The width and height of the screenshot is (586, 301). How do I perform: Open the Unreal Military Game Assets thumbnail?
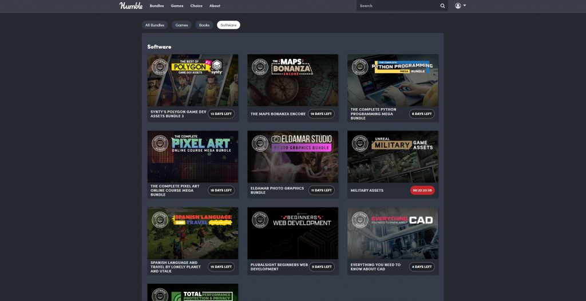(x=393, y=157)
